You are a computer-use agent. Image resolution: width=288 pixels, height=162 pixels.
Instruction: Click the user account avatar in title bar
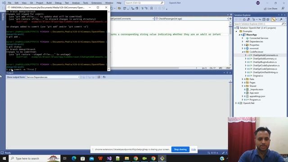258,3
